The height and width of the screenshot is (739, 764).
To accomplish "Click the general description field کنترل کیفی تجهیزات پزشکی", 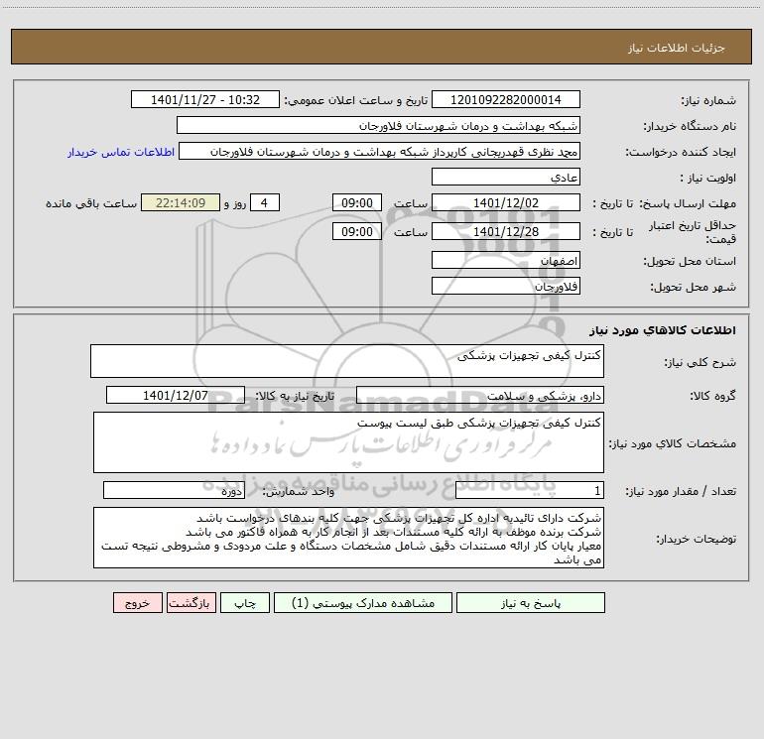I will 347,361.
